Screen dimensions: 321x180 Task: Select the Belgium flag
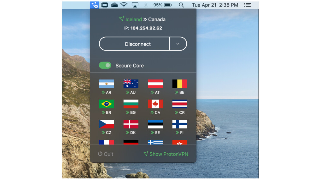[x=180, y=84]
